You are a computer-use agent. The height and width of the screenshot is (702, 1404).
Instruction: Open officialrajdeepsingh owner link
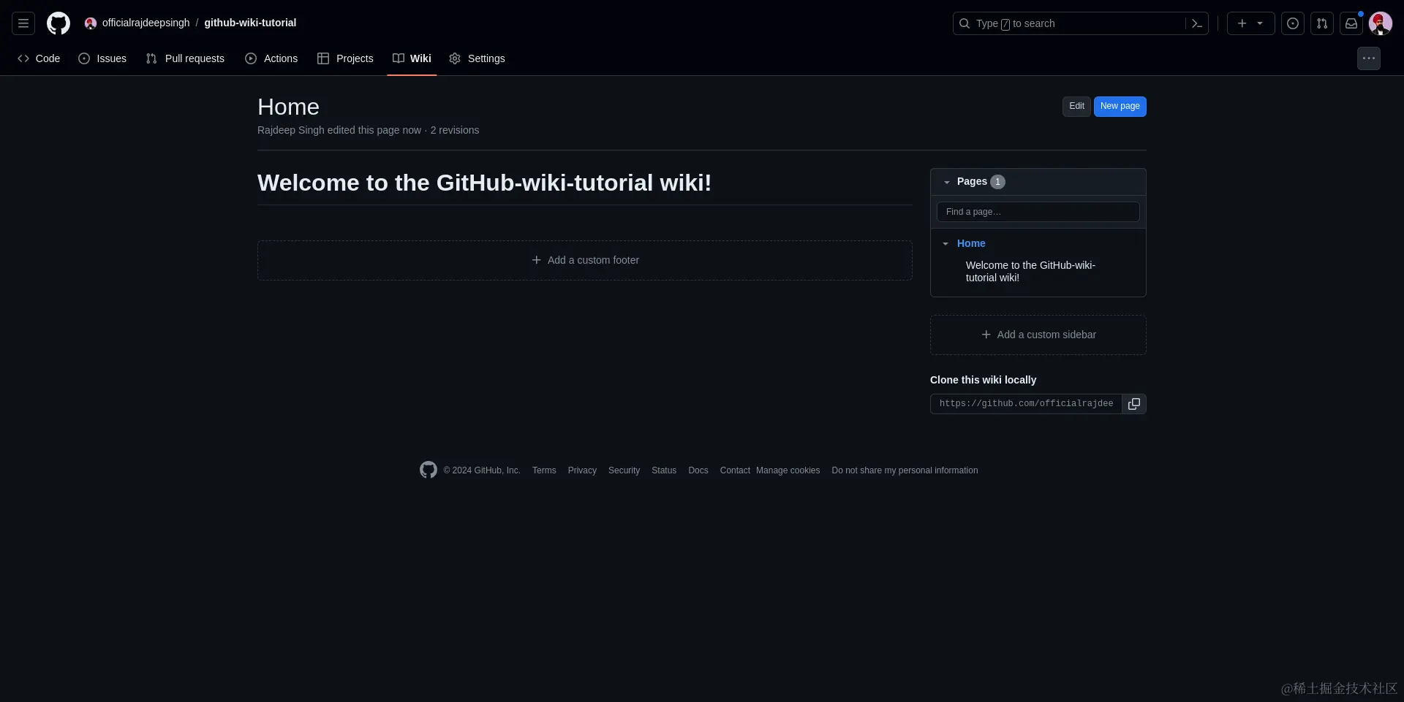146,23
